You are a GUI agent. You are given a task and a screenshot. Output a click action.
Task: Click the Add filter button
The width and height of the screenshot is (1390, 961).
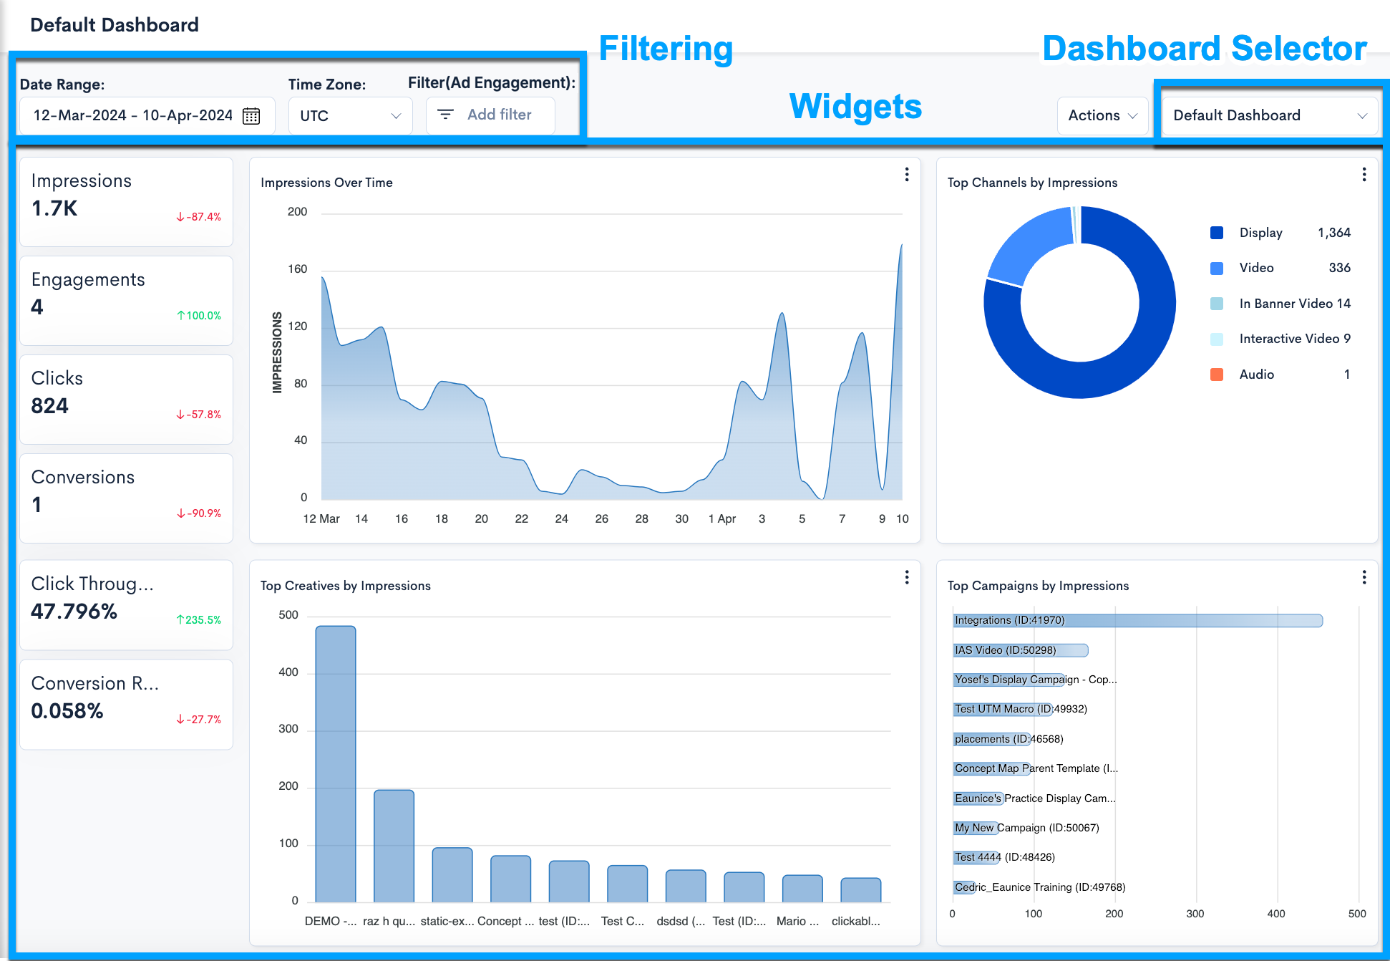(x=490, y=115)
